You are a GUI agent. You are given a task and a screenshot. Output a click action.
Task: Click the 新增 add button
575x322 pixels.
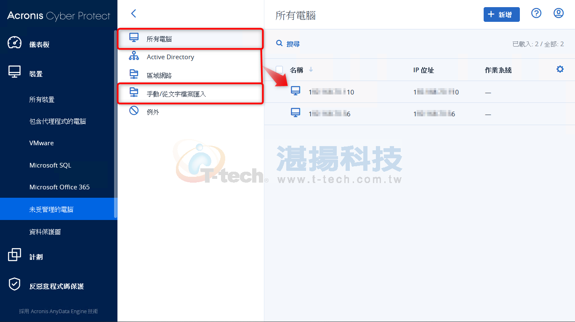(x=501, y=15)
